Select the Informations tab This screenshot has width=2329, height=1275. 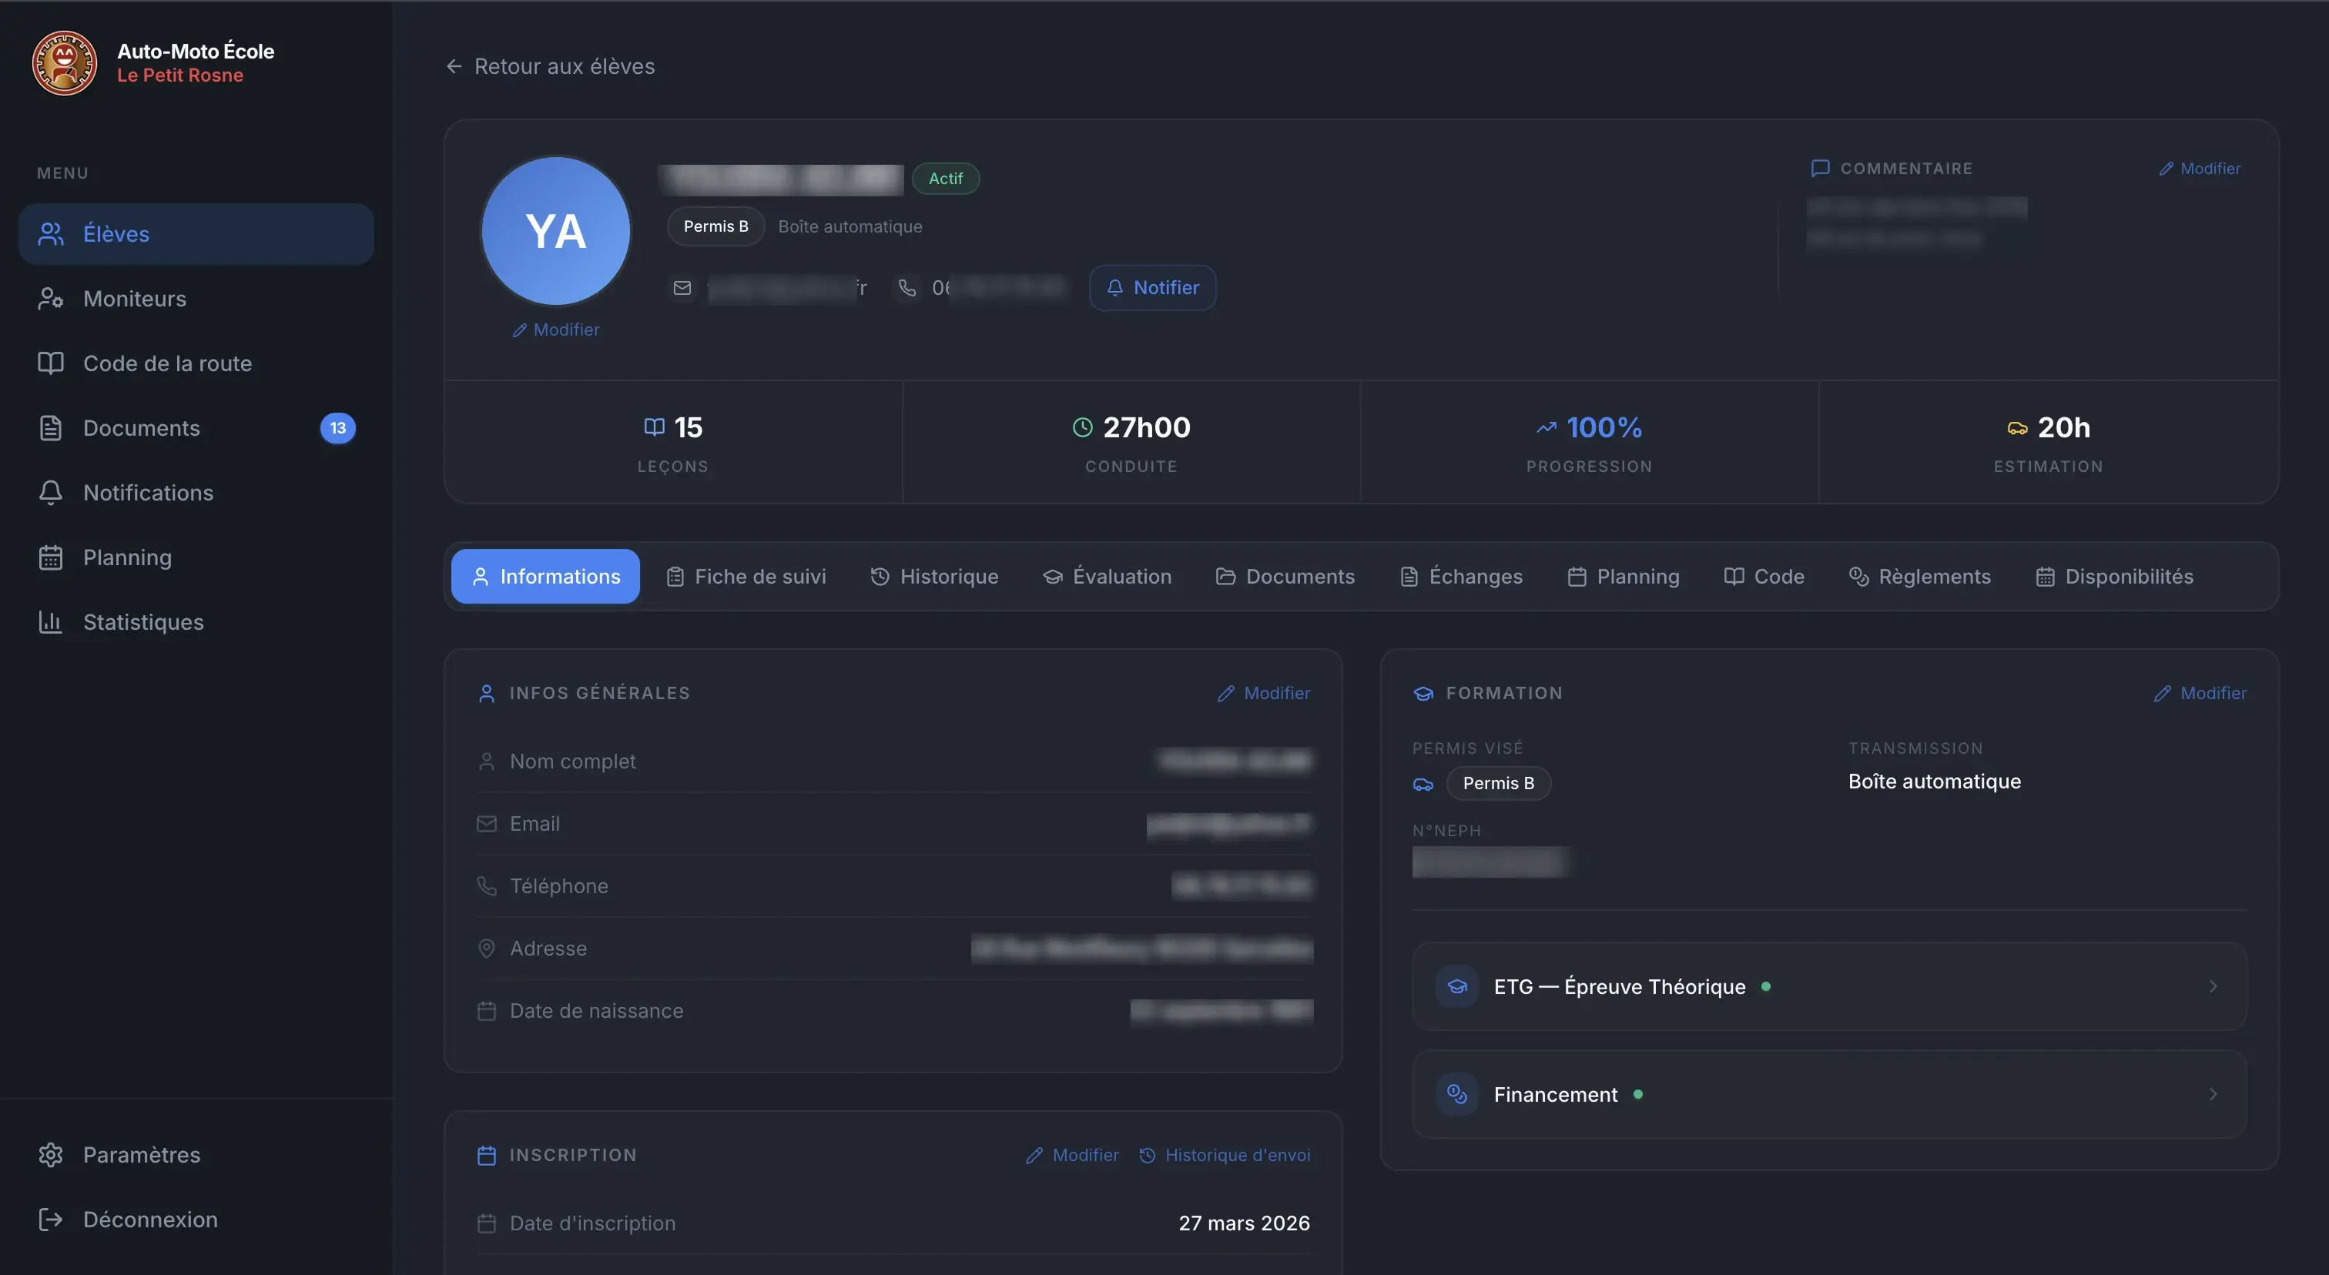[x=545, y=577]
